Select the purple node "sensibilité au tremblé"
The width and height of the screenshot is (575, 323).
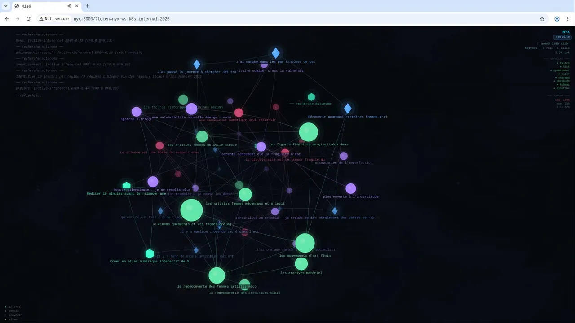pyautogui.click(x=275, y=212)
